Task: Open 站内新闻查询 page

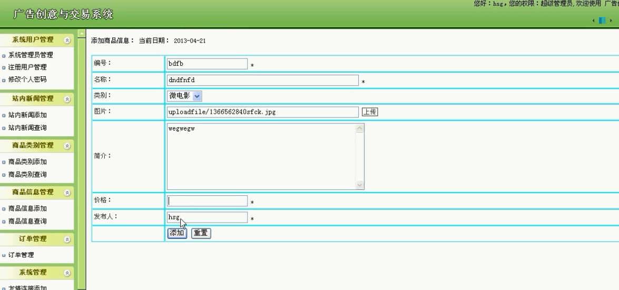Action: click(27, 128)
